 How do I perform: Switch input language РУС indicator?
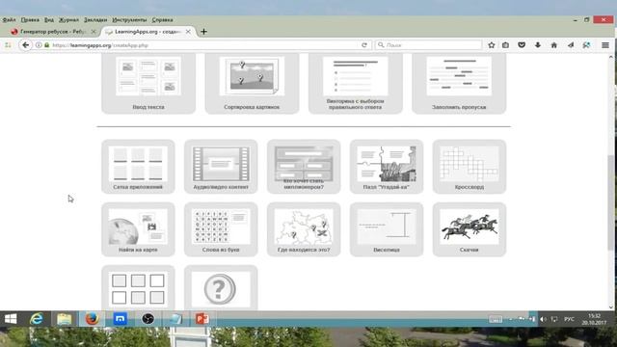pos(569,319)
